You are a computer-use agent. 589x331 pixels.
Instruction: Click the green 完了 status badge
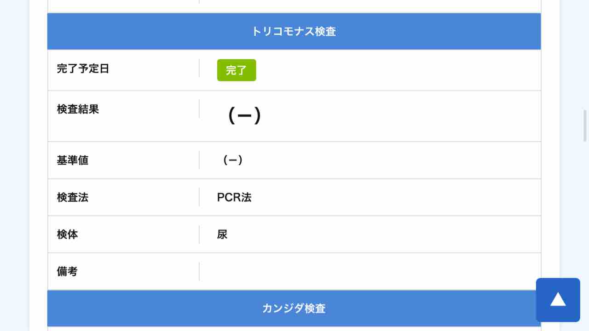coord(237,70)
